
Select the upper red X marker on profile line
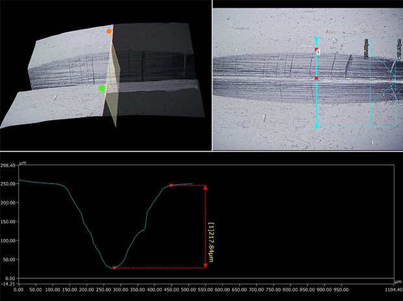point(317,49)
